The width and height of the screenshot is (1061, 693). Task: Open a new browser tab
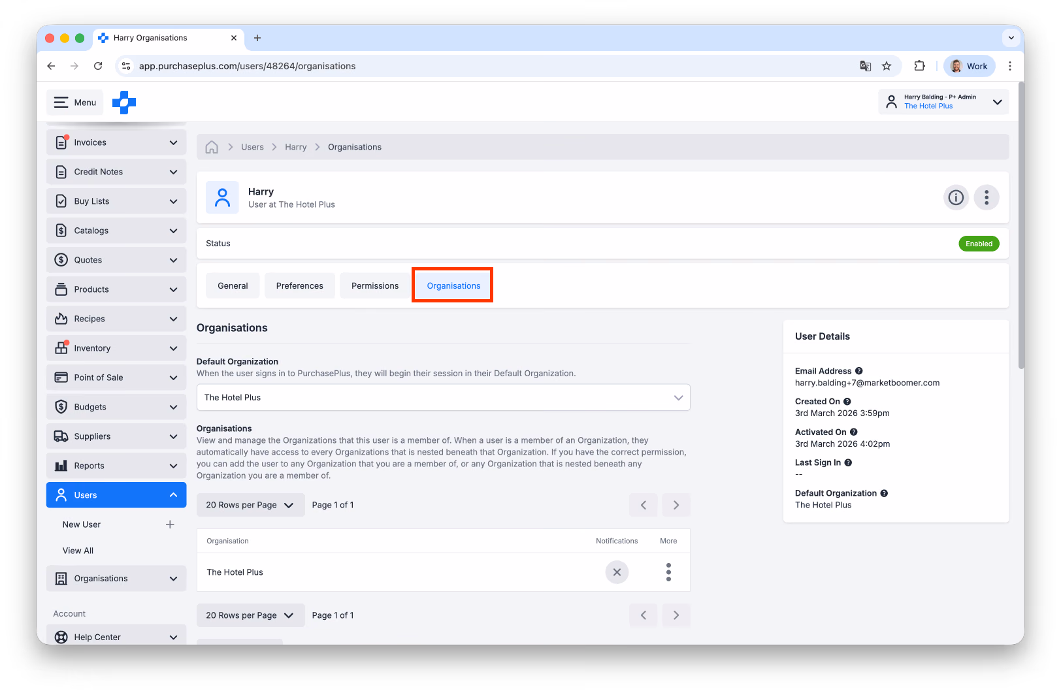tap(257, 38)
